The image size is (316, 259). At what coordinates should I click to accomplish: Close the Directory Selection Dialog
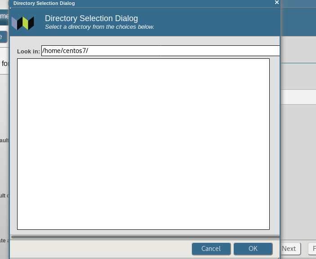point(277,2)
